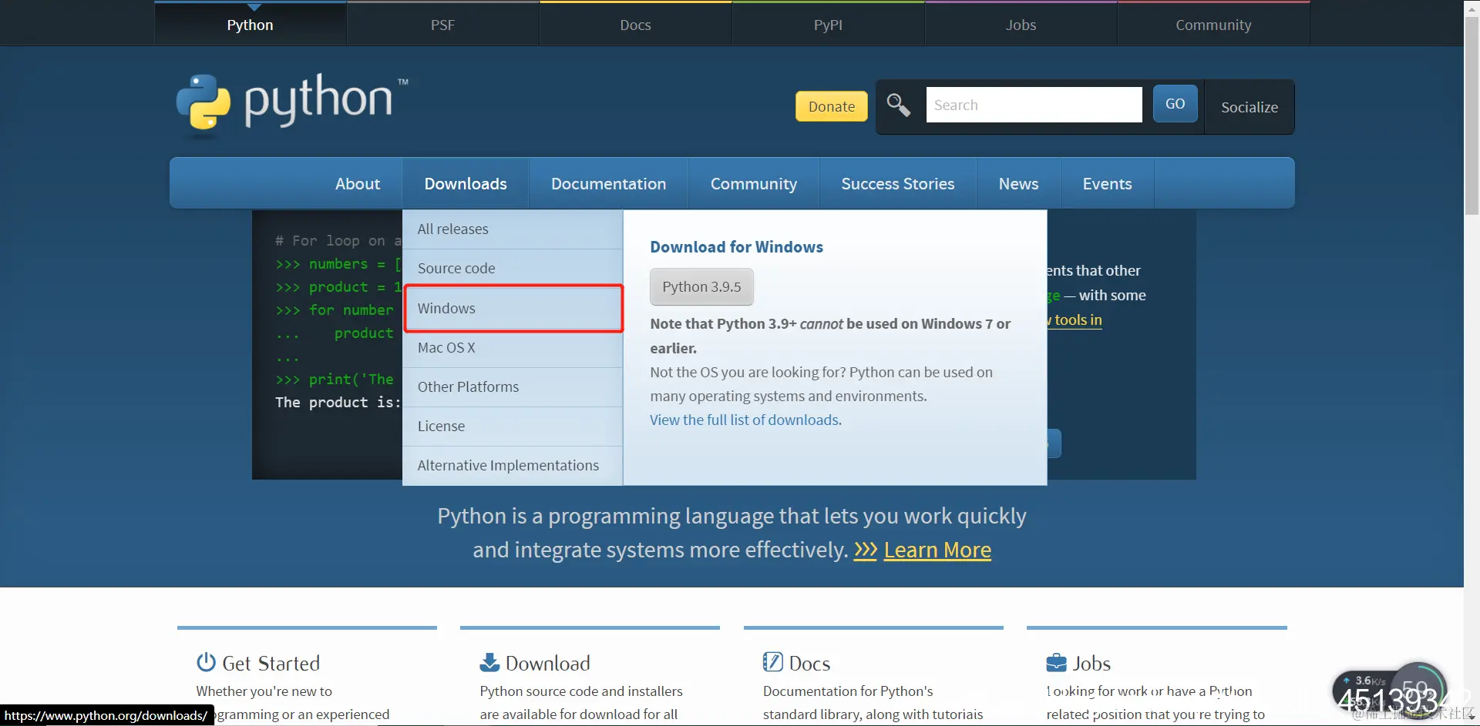
Task: Open the Docs top tab
Action: point(635,25)
